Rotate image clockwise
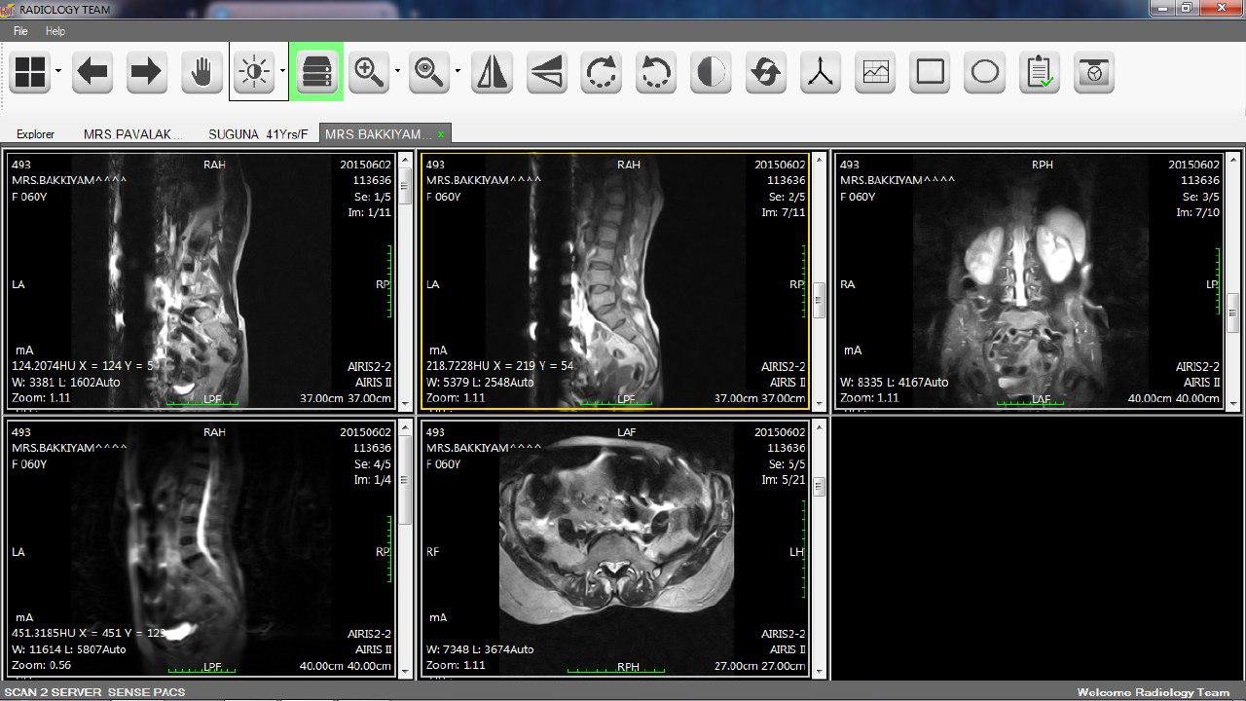 [602, 72]
